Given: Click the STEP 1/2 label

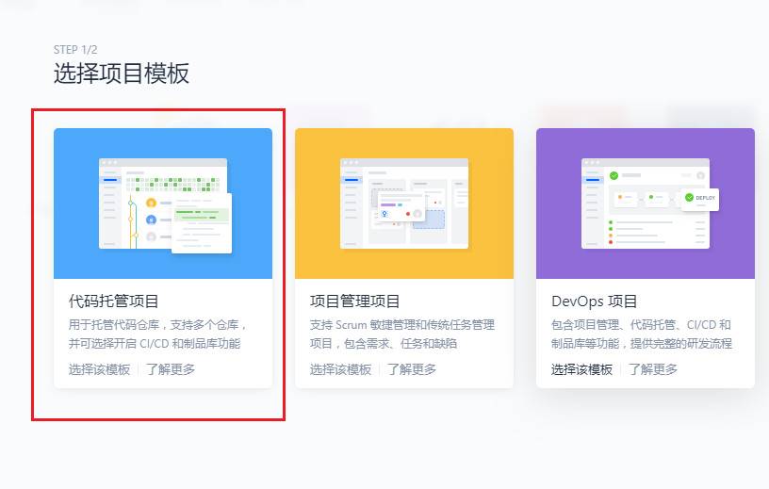Looking at the screenshot, I should 75,50.
